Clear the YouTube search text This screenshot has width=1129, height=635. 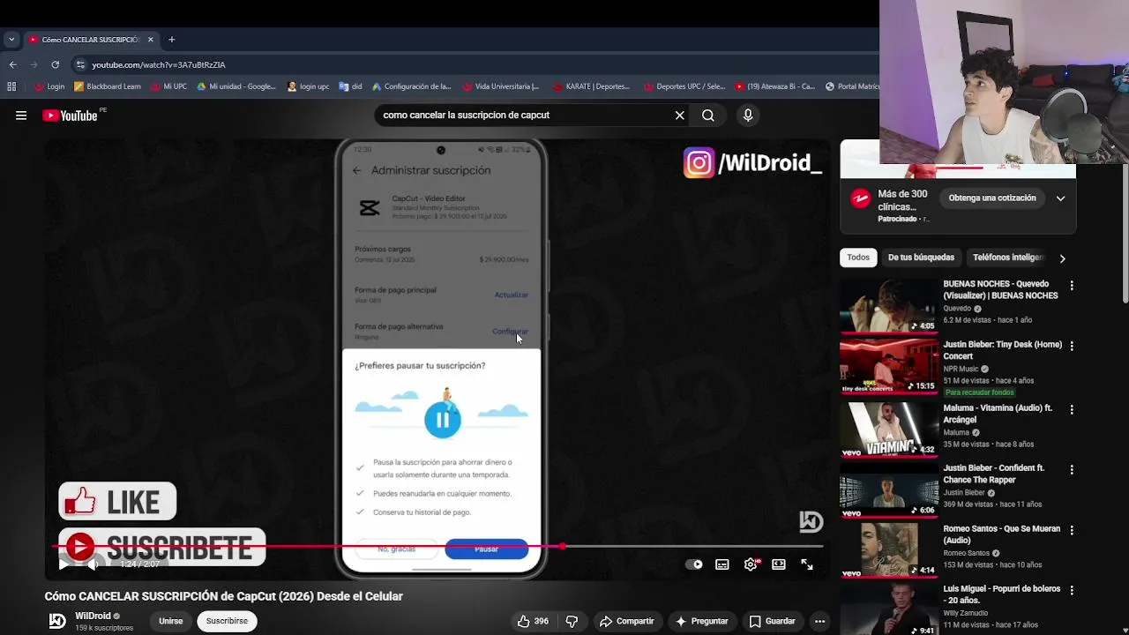pyautogui.click(x=680, y=116)
